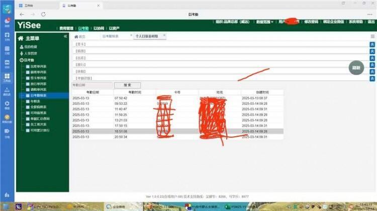Switch to the 首页 tab
Viewport: 377px width, 211px height.
click(x=80, y=37)
